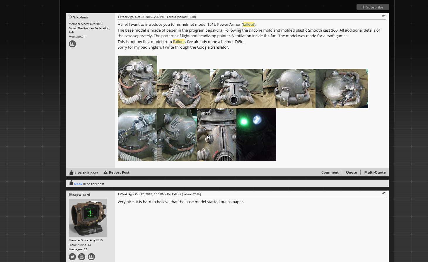428x262 pixels.
Task: Open Dao2 user profile link
Action: 78,184
